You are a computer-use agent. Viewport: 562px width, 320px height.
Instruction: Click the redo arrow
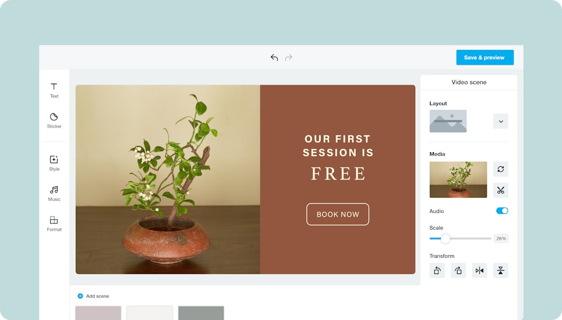click(288, 58)
